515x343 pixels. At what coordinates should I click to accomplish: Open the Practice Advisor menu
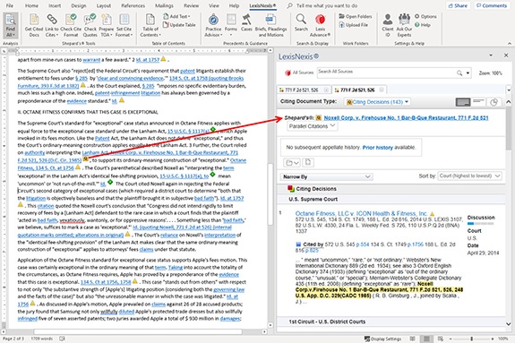[213, 25]
